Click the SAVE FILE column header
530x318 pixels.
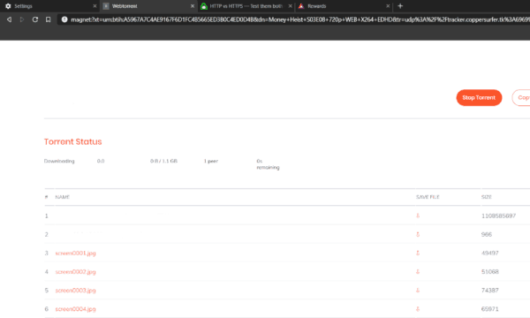(x=428, y=197)
